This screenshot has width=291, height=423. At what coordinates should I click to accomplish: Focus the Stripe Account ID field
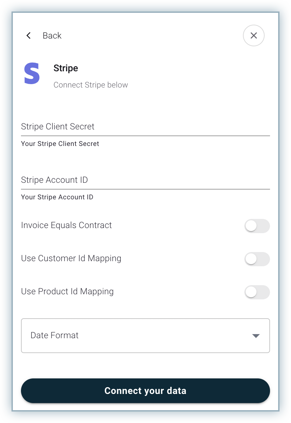pyautogui.click(x=145, y=180)
